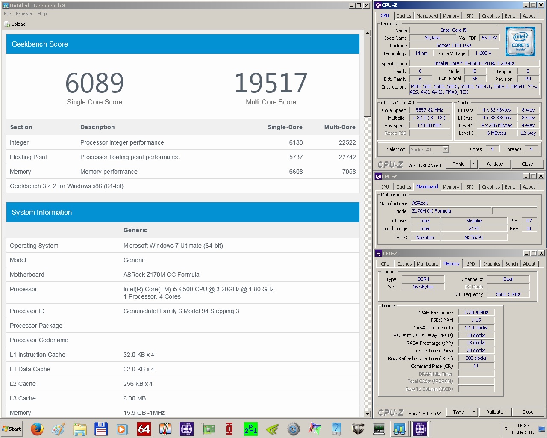Select SPD tab in top CPU-Z window

point(470,16)
